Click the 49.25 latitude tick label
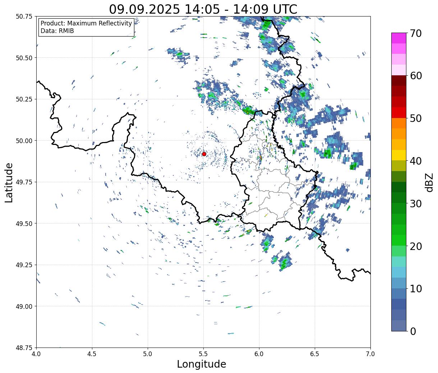Viewport: 438px width, 373px height. coord(24,265)
